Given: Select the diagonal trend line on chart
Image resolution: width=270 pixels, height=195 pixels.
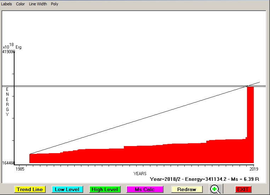Looking at the screenshot, I should pyautogui.click(x=142, y=118).
